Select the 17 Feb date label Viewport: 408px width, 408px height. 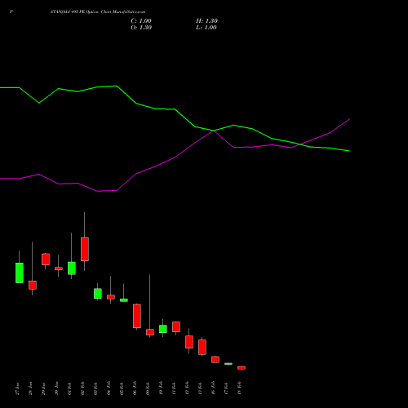pyautogui.click(x=226, y=388)
